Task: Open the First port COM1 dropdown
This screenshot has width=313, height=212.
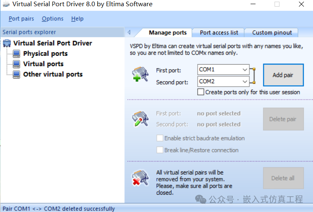Action: pos(245,70)
